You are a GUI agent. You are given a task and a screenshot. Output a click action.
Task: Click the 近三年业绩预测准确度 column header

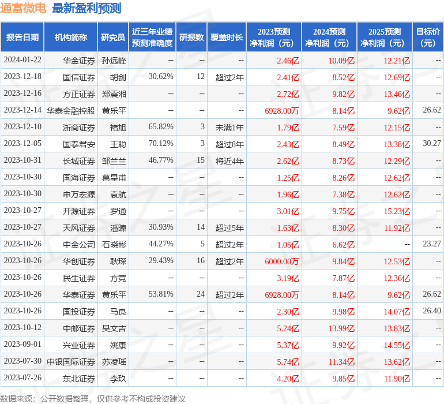click(152, 37)
